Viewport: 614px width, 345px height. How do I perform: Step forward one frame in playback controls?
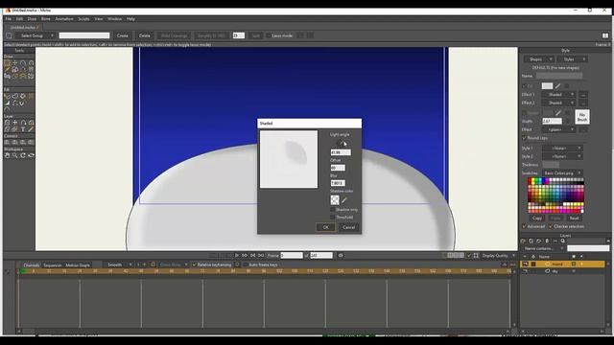click(245, 256)
